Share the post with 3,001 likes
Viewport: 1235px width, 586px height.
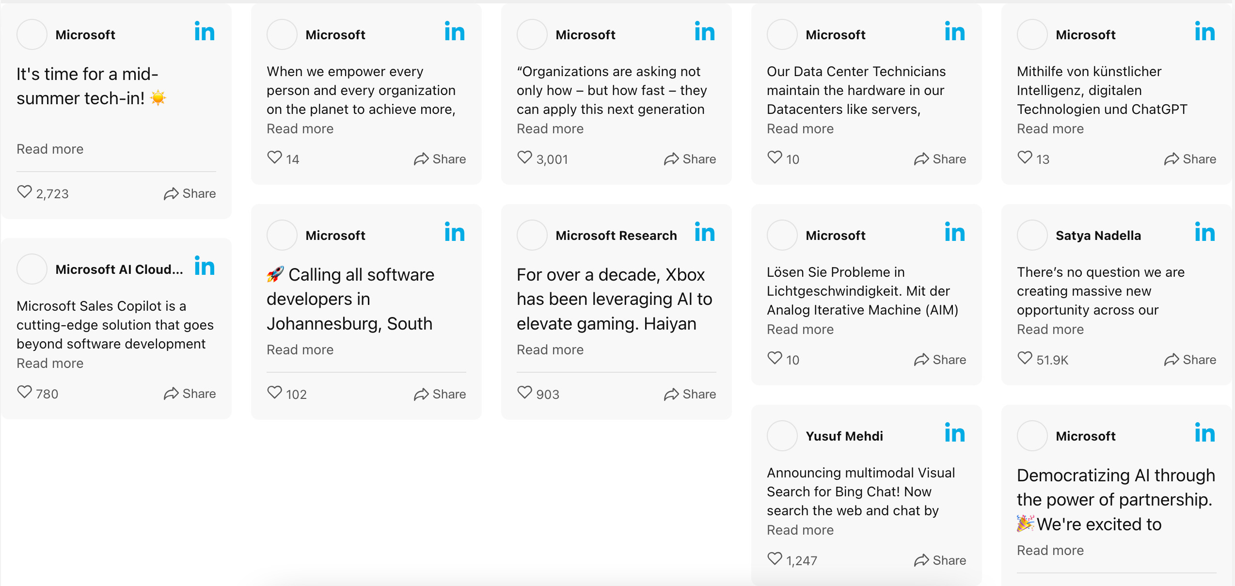[690, 159]
